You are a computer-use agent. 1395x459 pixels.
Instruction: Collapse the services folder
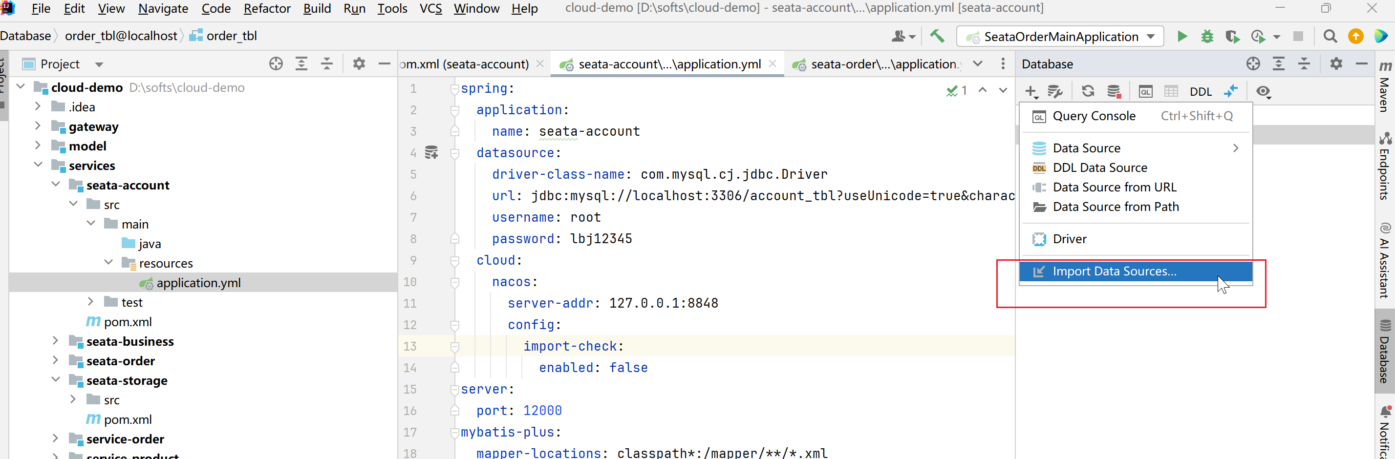point(38,165)
